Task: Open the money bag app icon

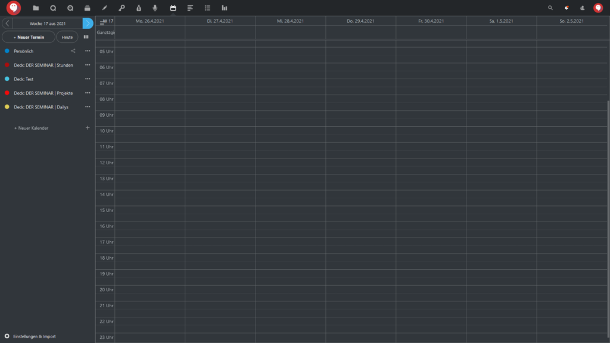Action: coord(138,8)
